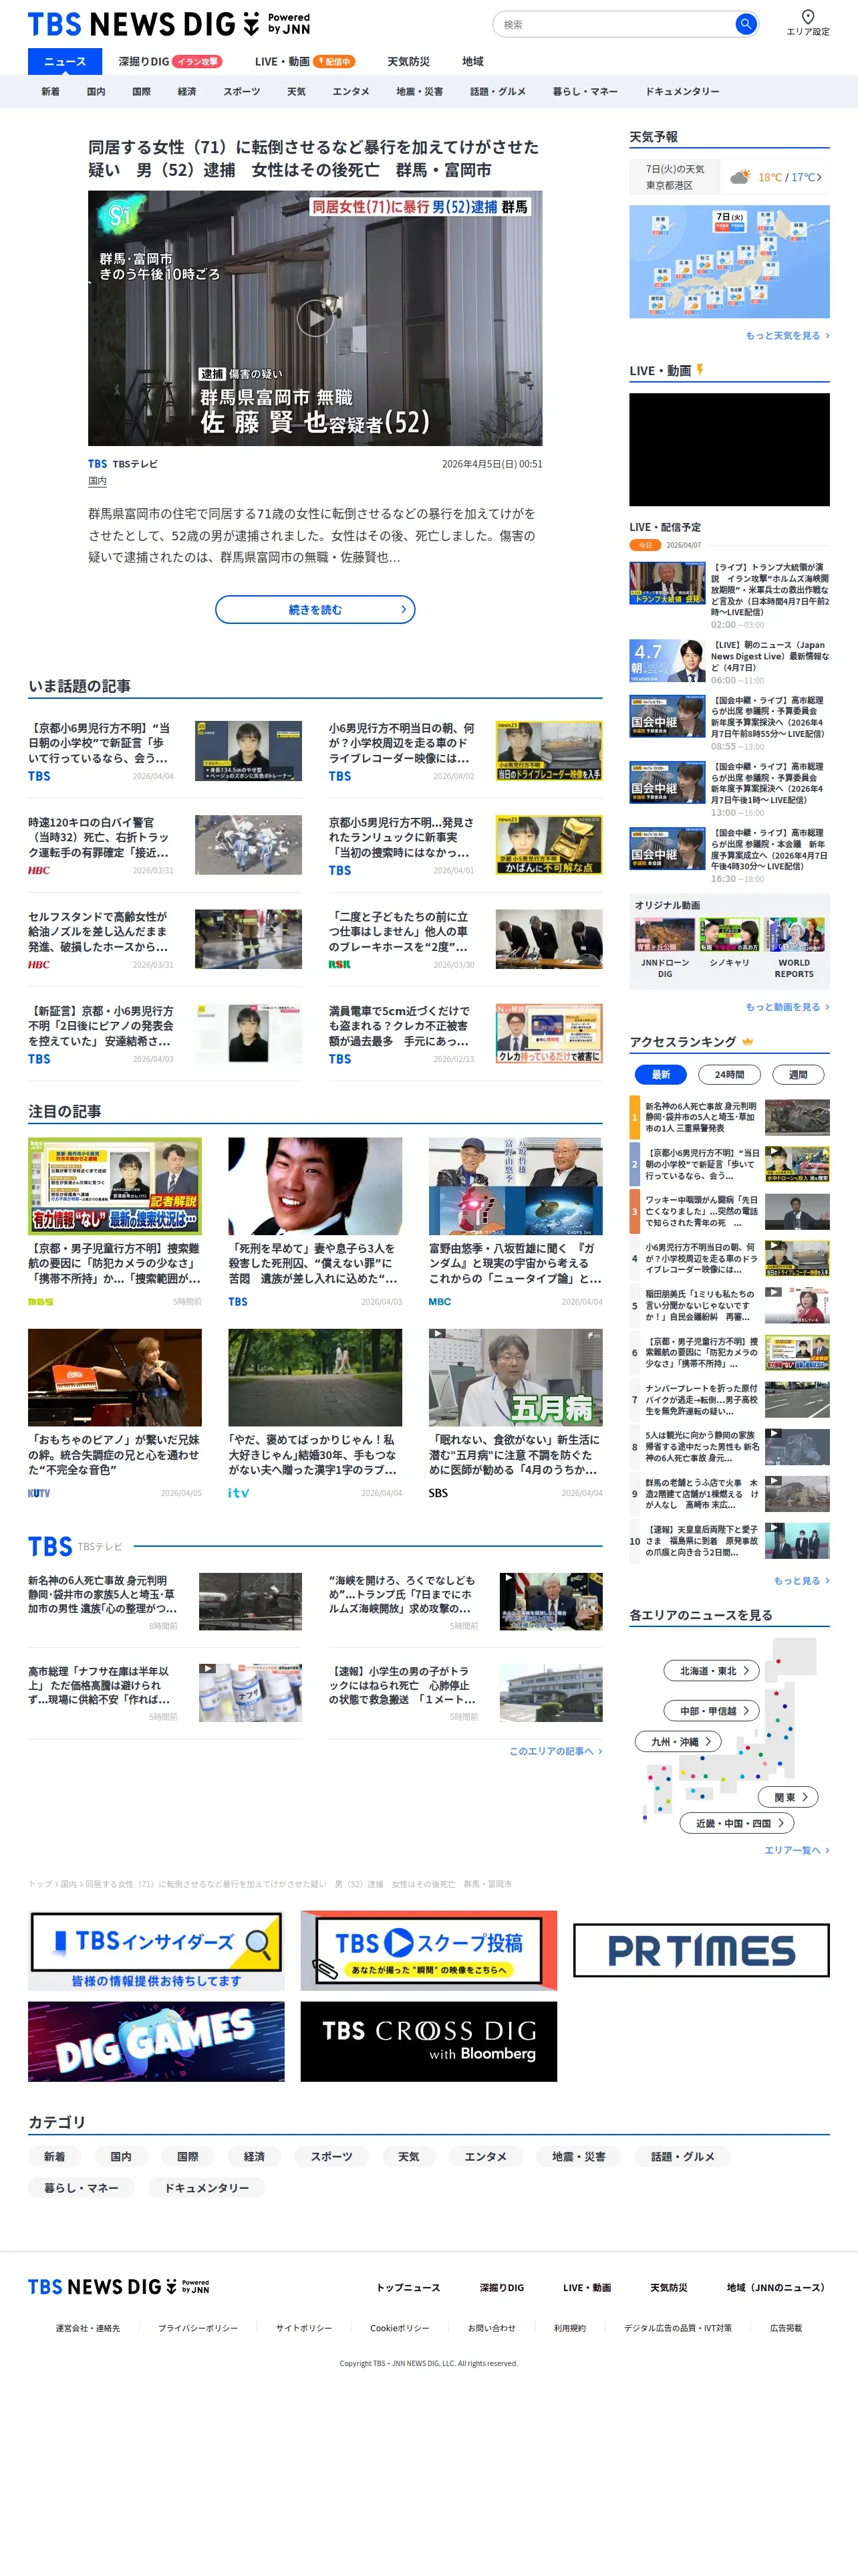The height and width of the screenshot is (2576, 858).
Task: Open プライバシーポリシー footer link
Action: click(x=198, y=2328)
